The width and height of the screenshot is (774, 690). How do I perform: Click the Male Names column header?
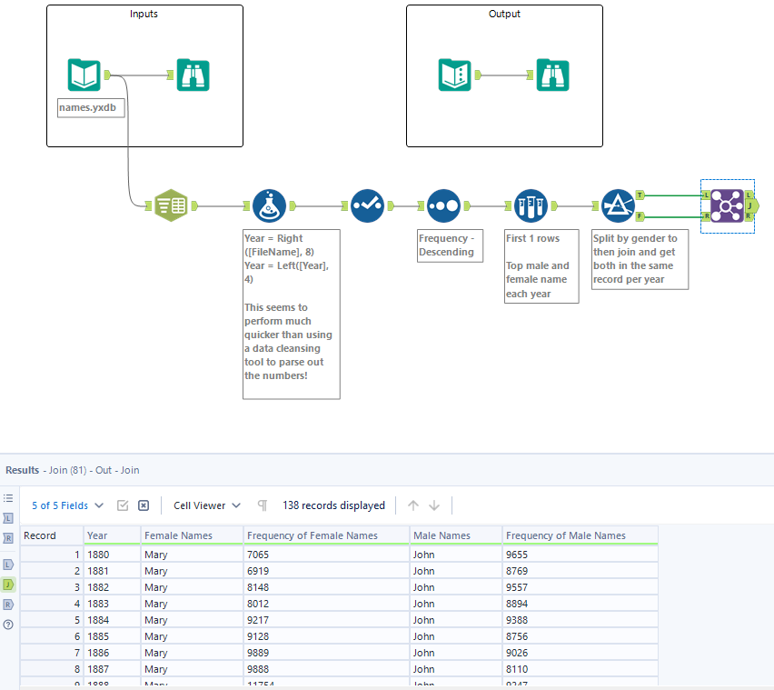[x=456, y=535]
